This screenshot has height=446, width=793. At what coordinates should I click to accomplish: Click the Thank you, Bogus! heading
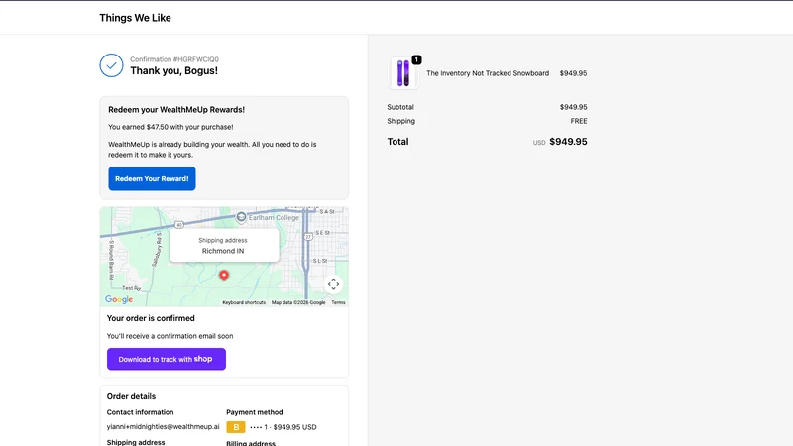coord(174,70)
